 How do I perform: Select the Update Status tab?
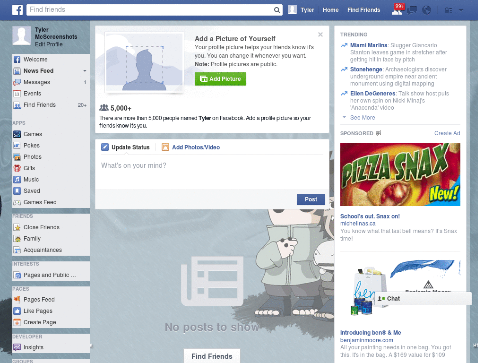tap(126, 147)
